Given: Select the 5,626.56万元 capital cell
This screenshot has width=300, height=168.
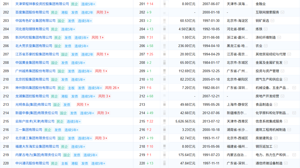Looking at the screenshot, I should 185,122.
